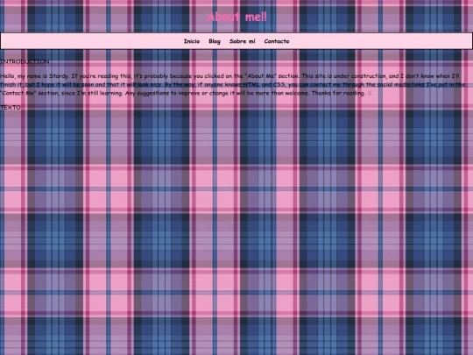
Task: Click the paragraph starting 'Hello, my name is Stardy'
Action: pyautogui.click(x=233, y=84)
